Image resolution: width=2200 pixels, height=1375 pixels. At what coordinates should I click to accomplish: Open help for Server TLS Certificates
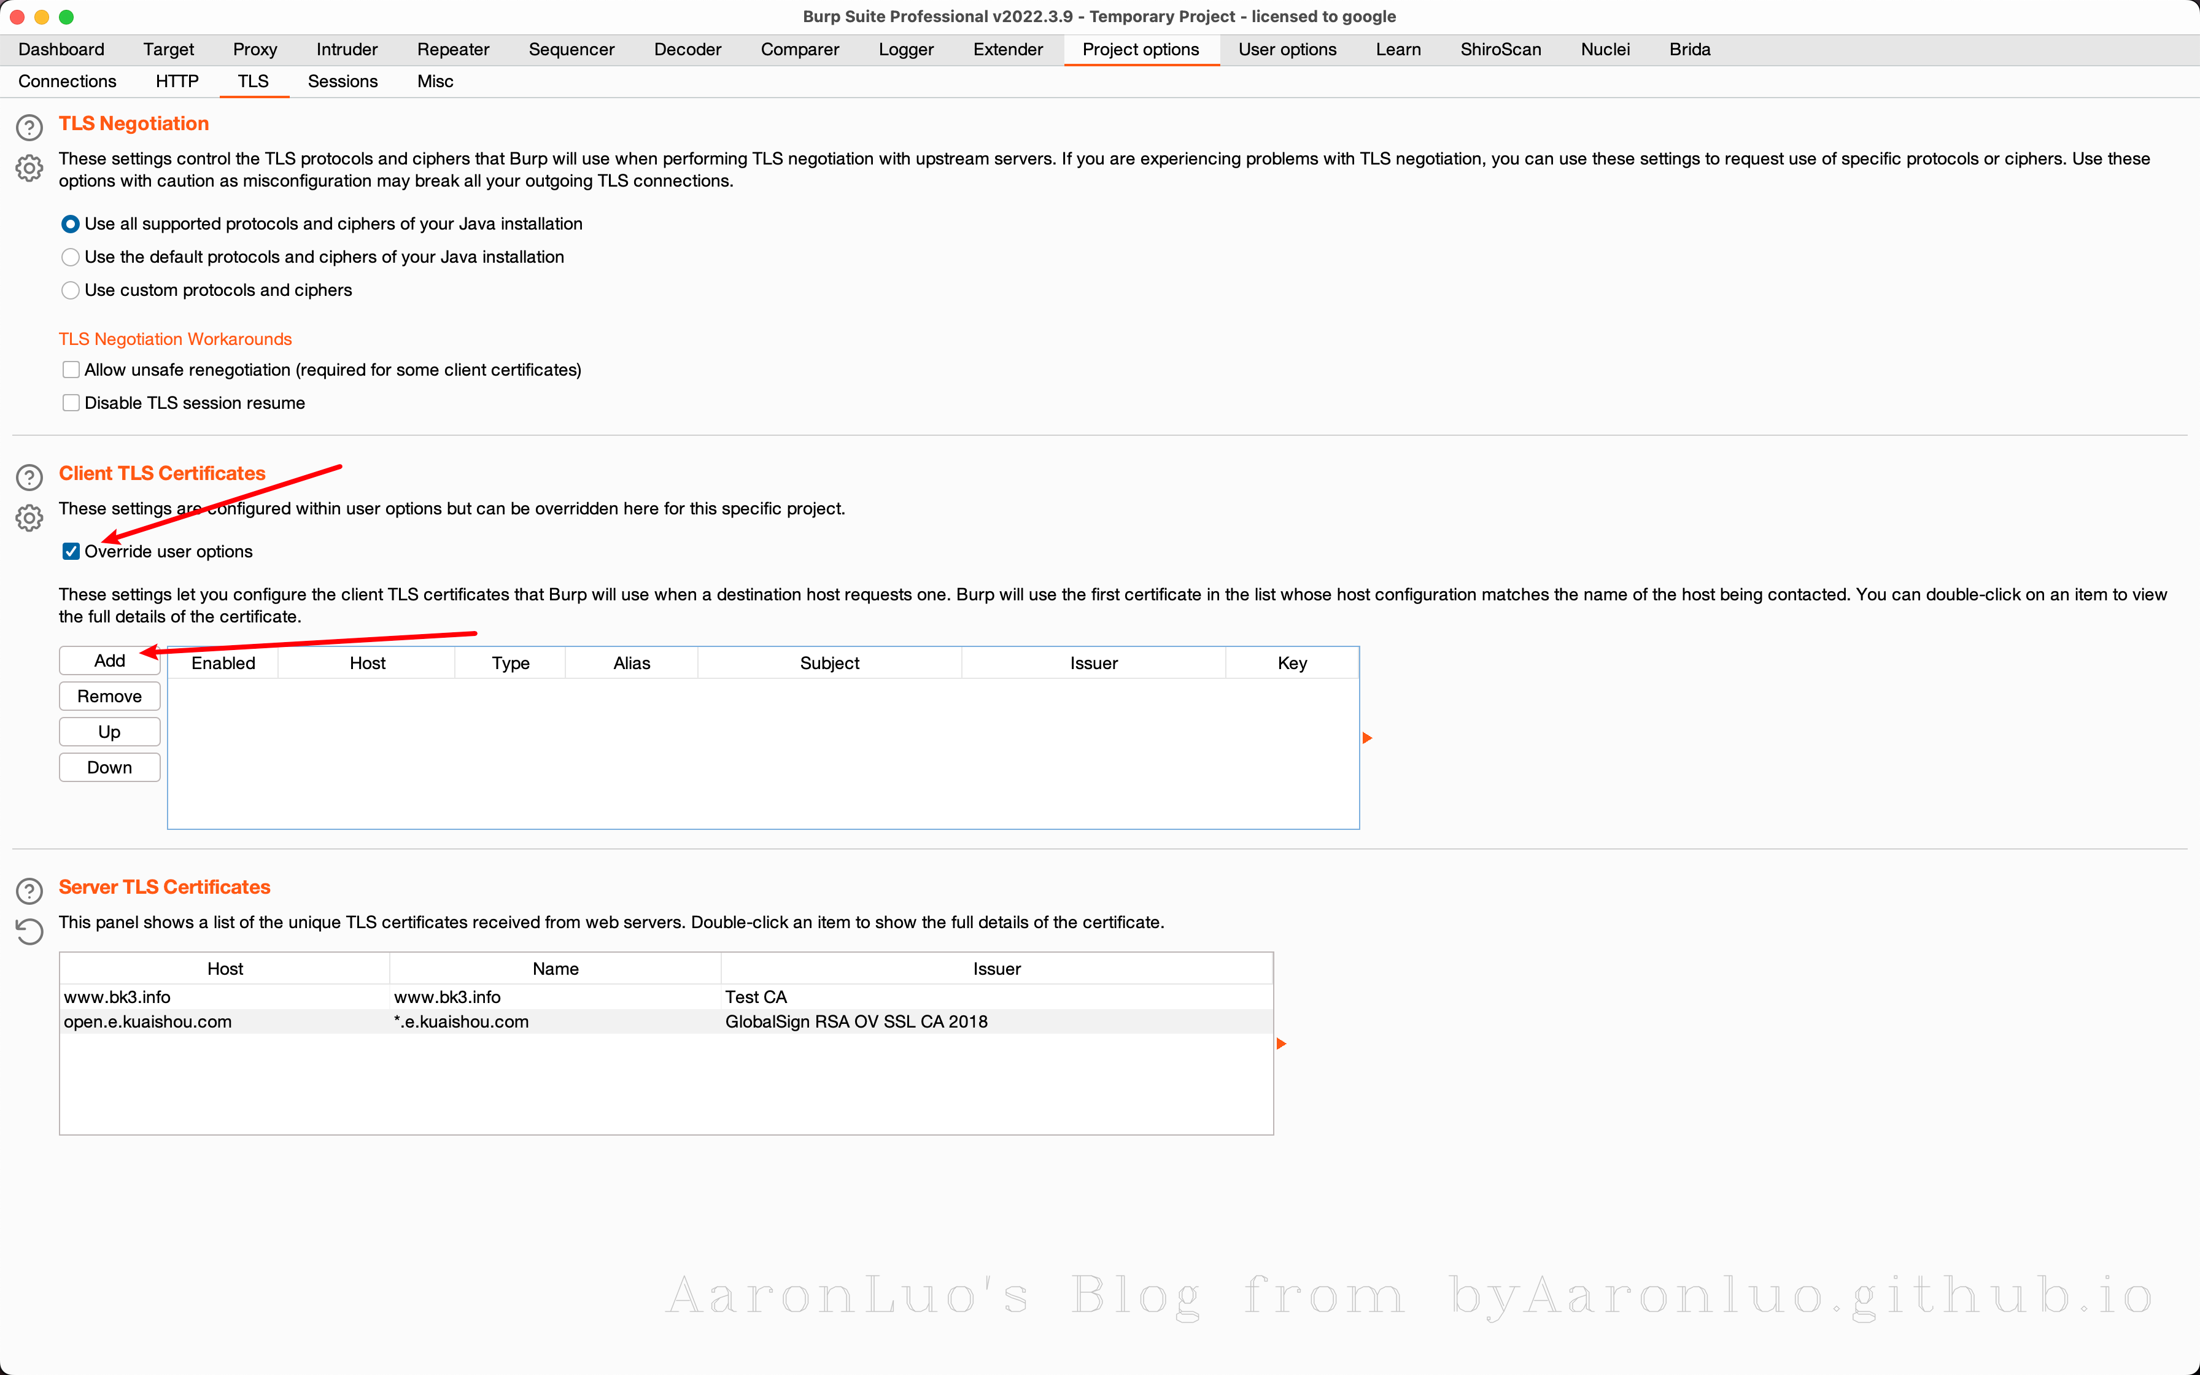click(x=29, y=891)
